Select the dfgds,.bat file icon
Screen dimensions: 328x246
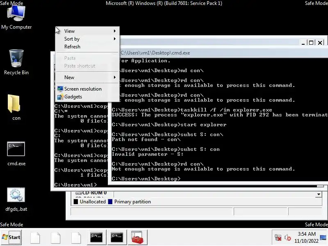[x=16, y=200]
